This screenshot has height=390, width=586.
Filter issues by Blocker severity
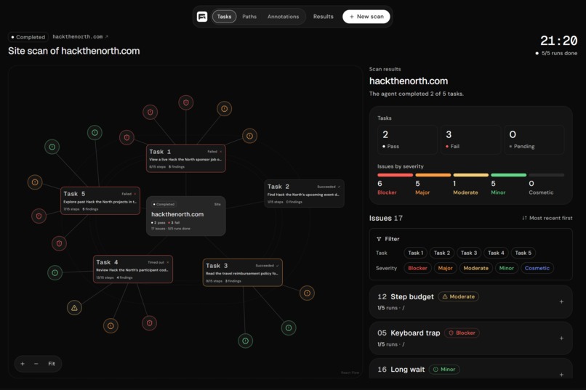click(x=417, y=268)
